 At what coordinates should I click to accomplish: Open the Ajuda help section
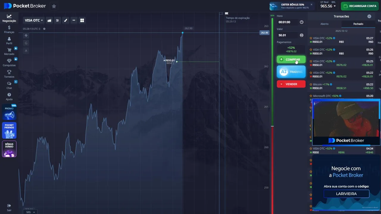(9, 97)
